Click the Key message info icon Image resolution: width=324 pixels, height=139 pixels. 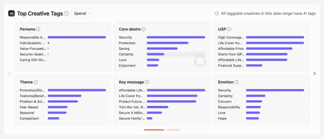tap(147, 82)
